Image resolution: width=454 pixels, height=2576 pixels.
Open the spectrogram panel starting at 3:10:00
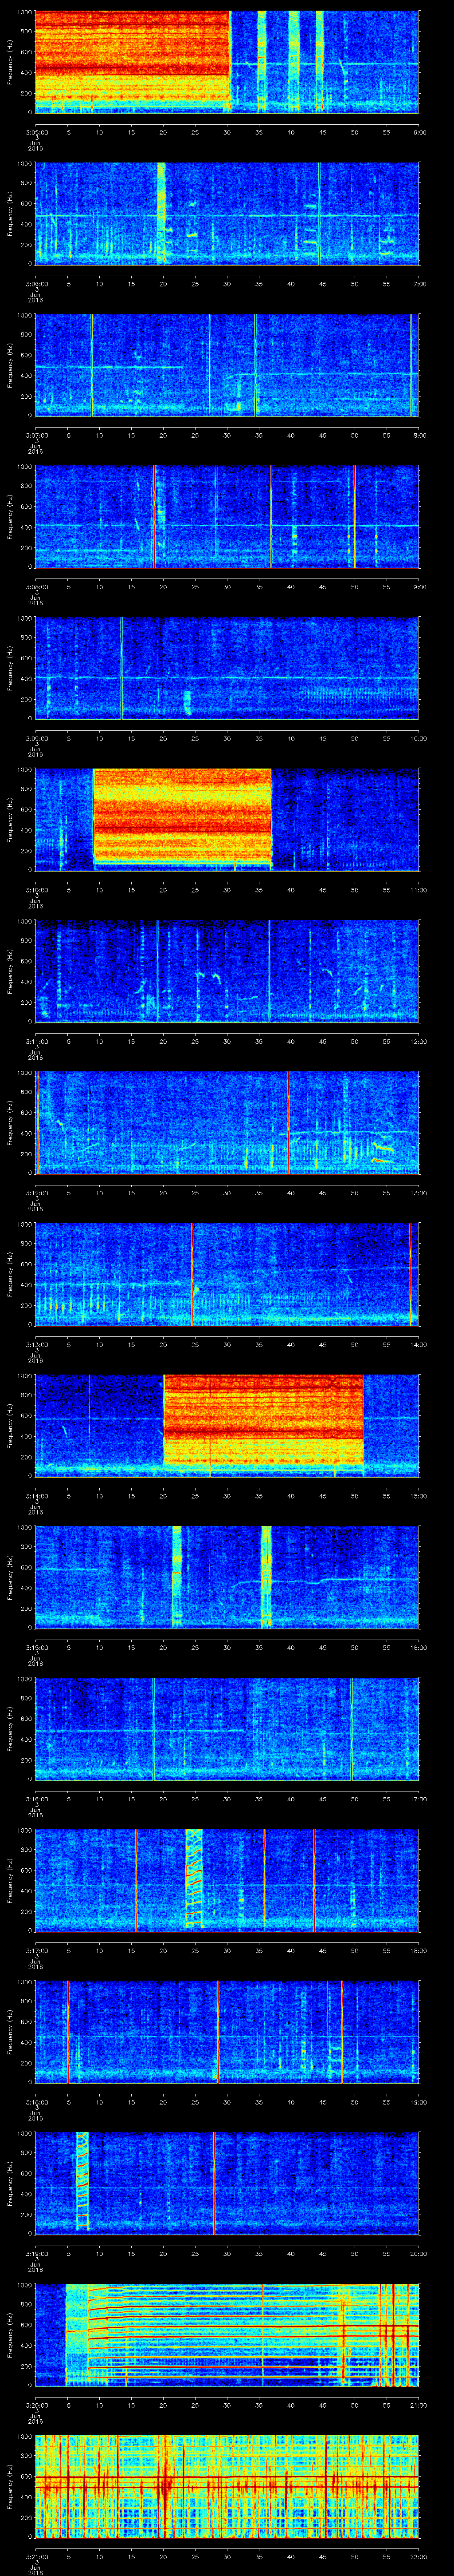(227, 820)
